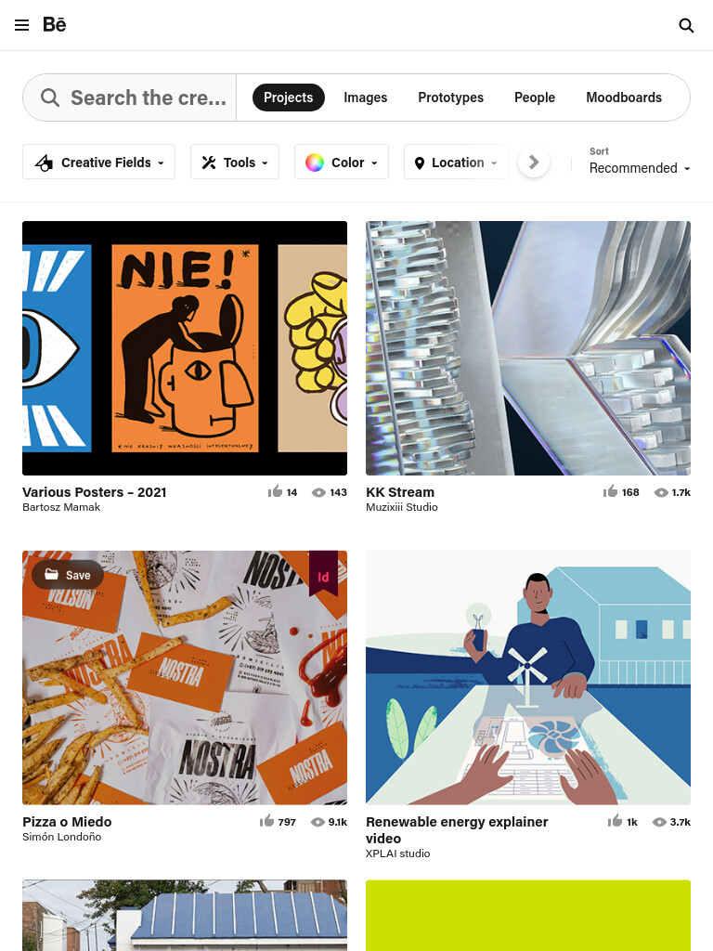Open the Muzixiii Studio profile link
This screenshot has width=713, height=951.
coord(401,507)
